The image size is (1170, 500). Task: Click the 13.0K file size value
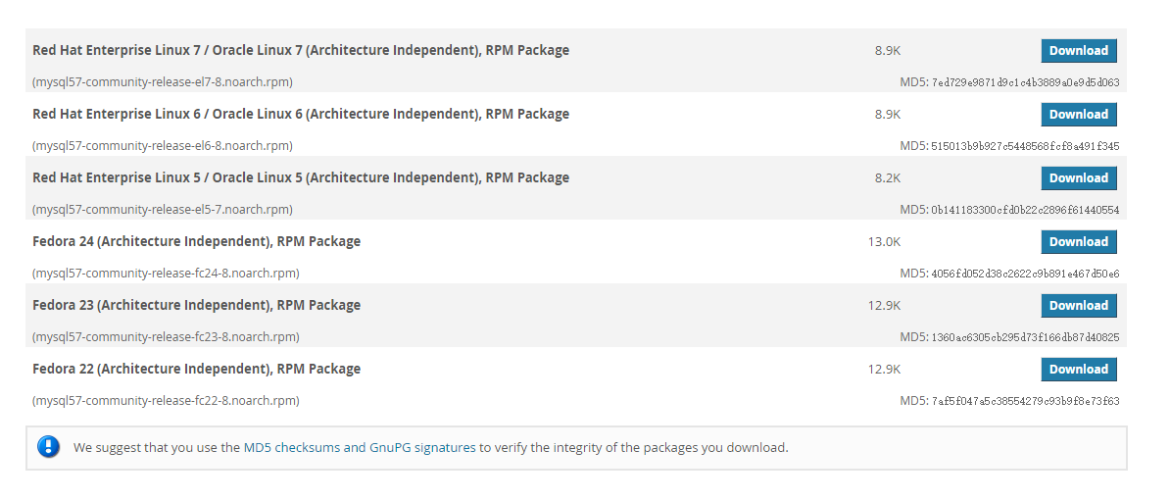884,242
